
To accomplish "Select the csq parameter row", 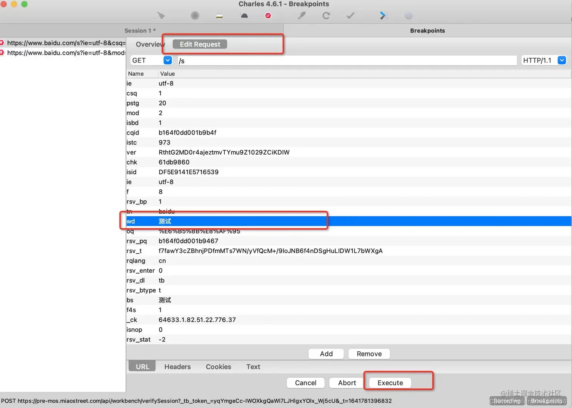I will (x=349, y=93).
